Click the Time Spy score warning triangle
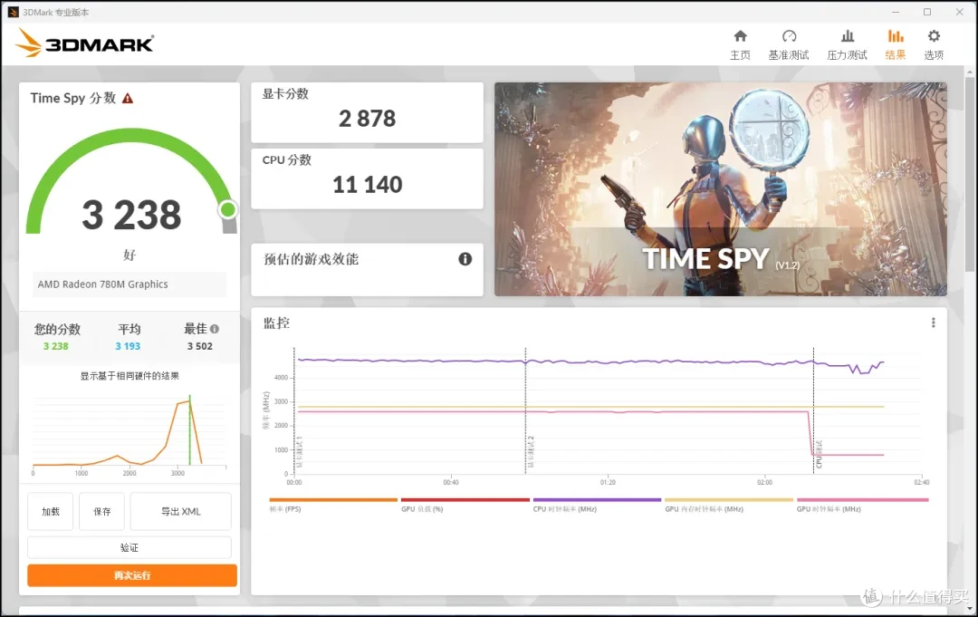978x617 pixels. (128, 99)
